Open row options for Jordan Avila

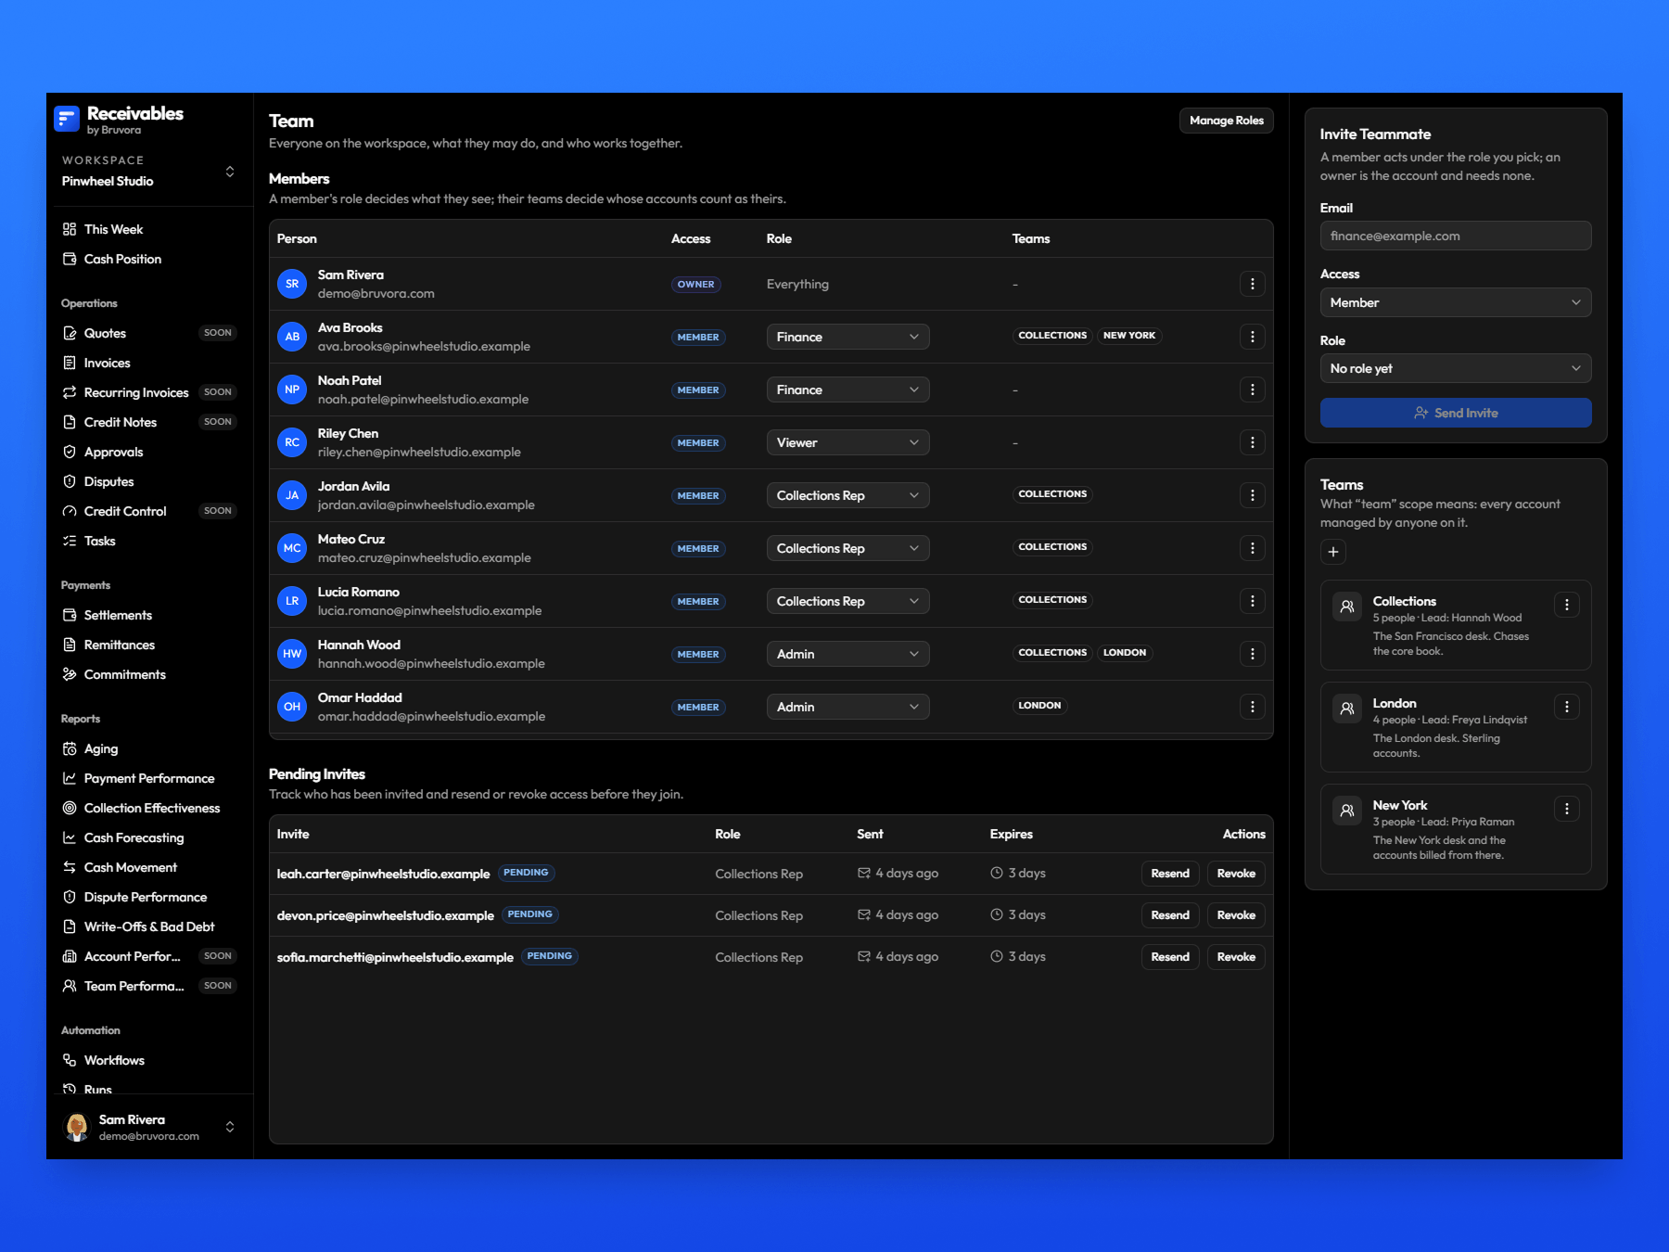(1252, 495)
